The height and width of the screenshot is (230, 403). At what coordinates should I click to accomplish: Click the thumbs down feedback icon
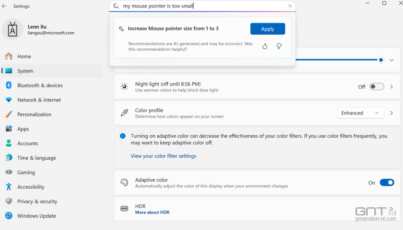click(279, 46)
